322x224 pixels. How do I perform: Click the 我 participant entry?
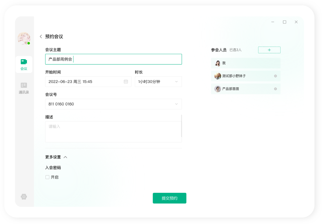pos(246,63)
